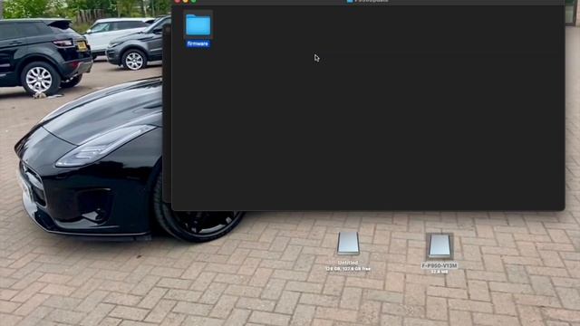Screen dimensions: 580x326
Task: Click the 32.8 MB size text
Action: click(440, 272)
